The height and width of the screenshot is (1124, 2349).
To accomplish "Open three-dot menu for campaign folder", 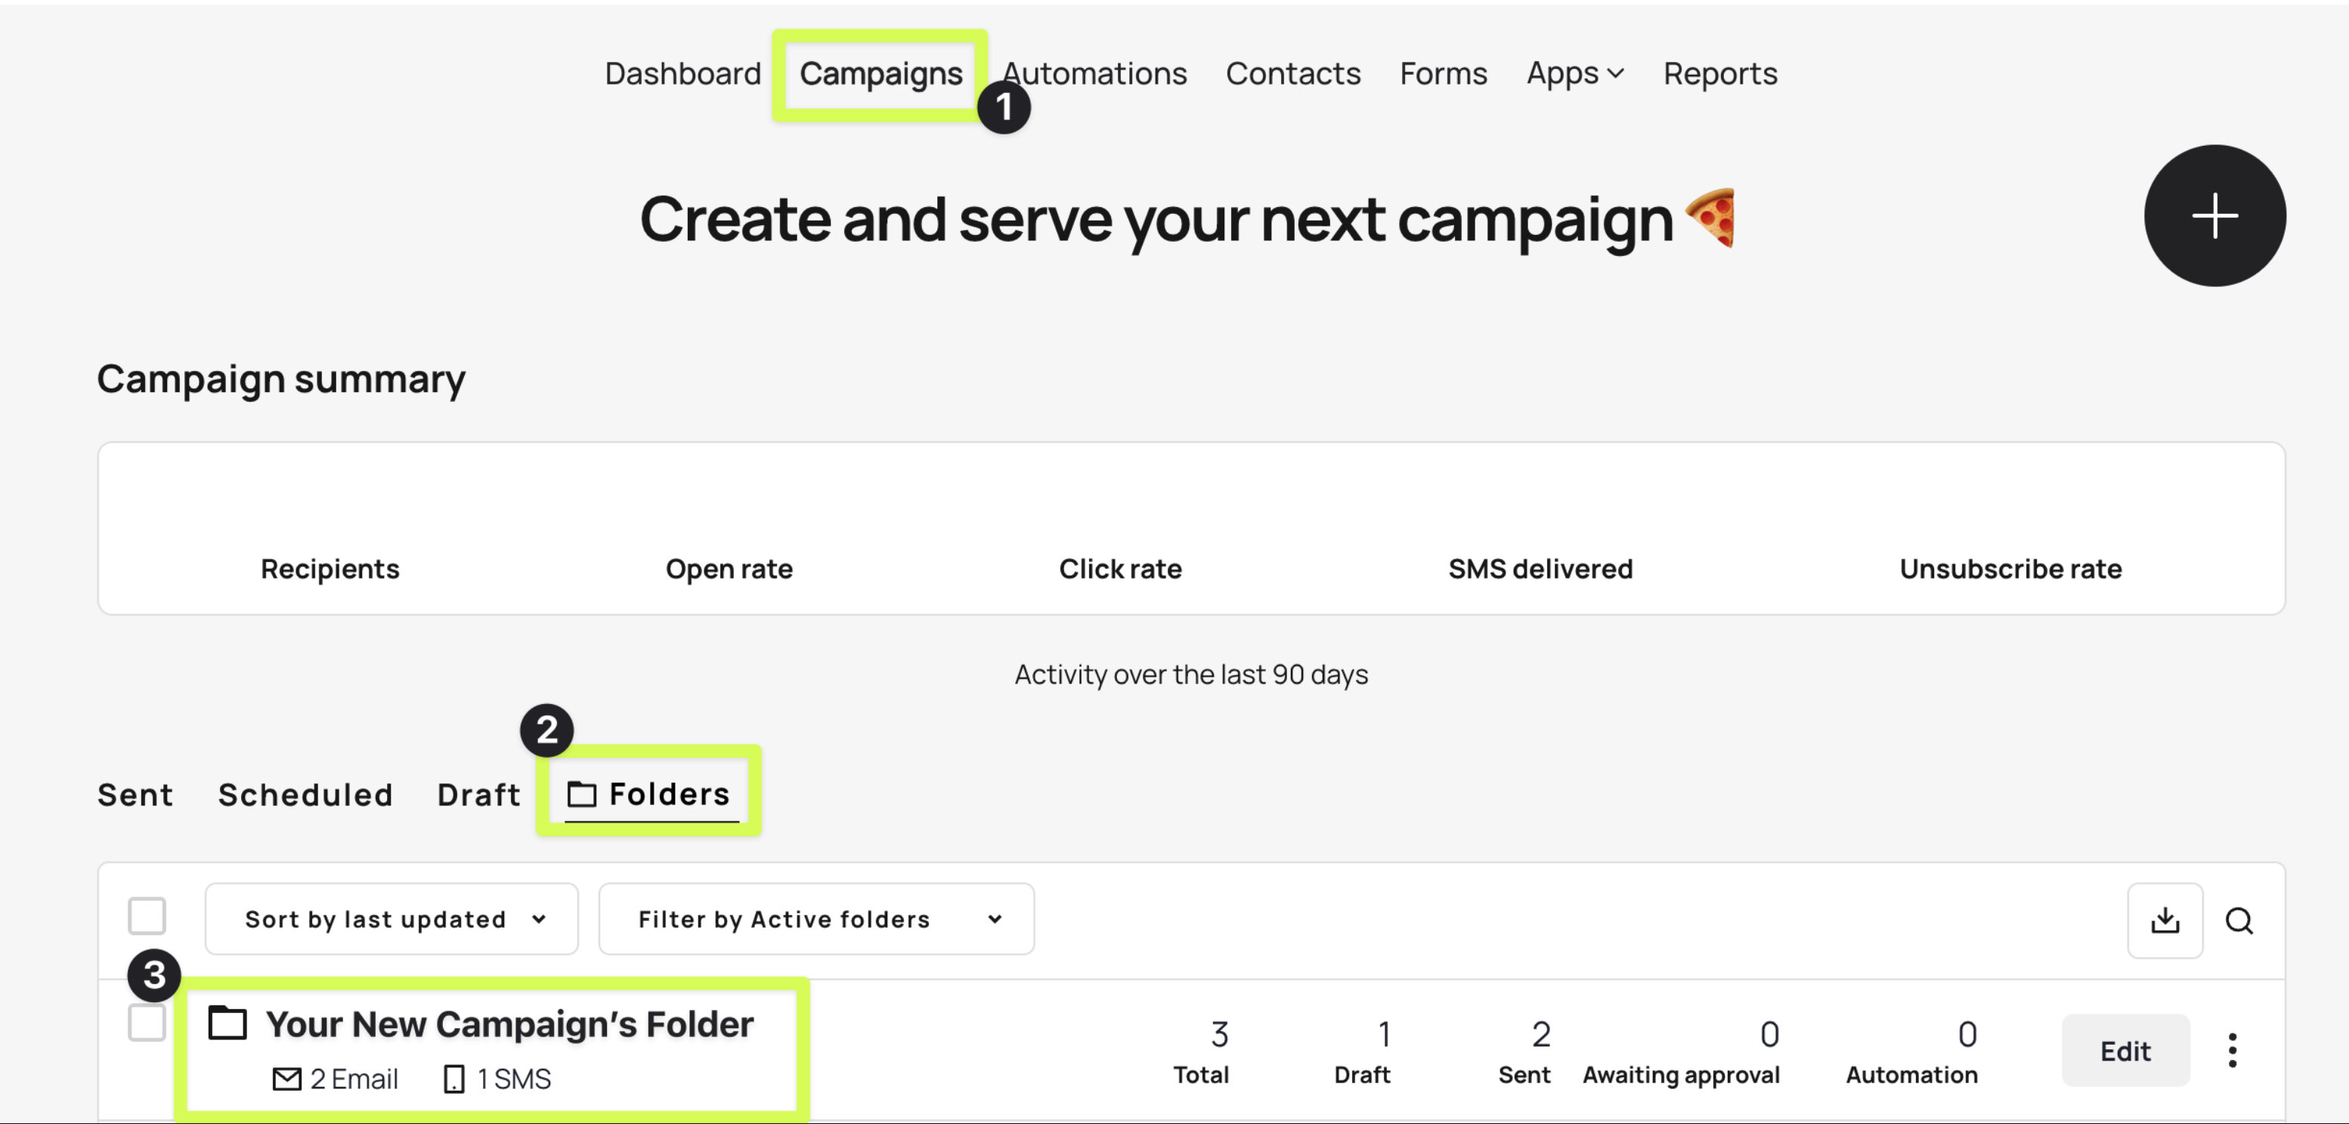I will [x=2231, y=1050].
